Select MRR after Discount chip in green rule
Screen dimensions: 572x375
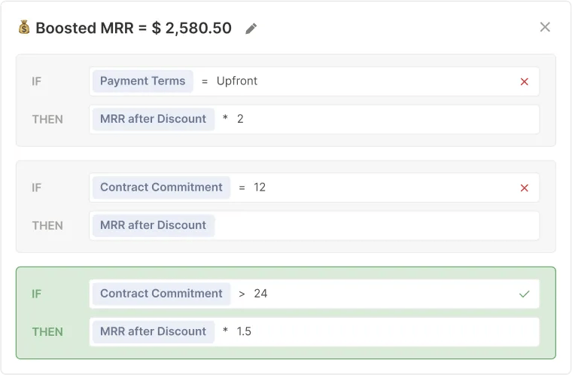click(x=154, y=331)
